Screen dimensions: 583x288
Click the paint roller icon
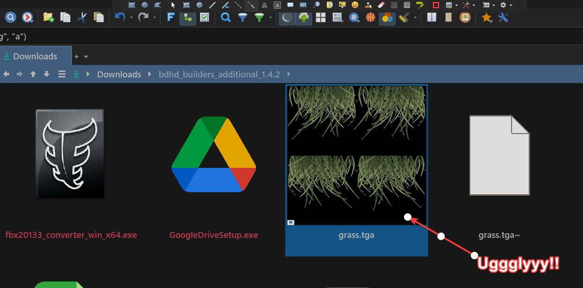pyautogui.click(x=403, y=18)
